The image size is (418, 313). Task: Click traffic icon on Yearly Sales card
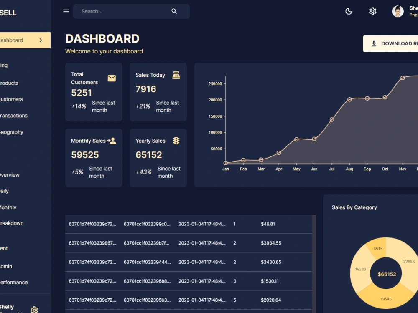pyautogui.click(x=176, y=141)
